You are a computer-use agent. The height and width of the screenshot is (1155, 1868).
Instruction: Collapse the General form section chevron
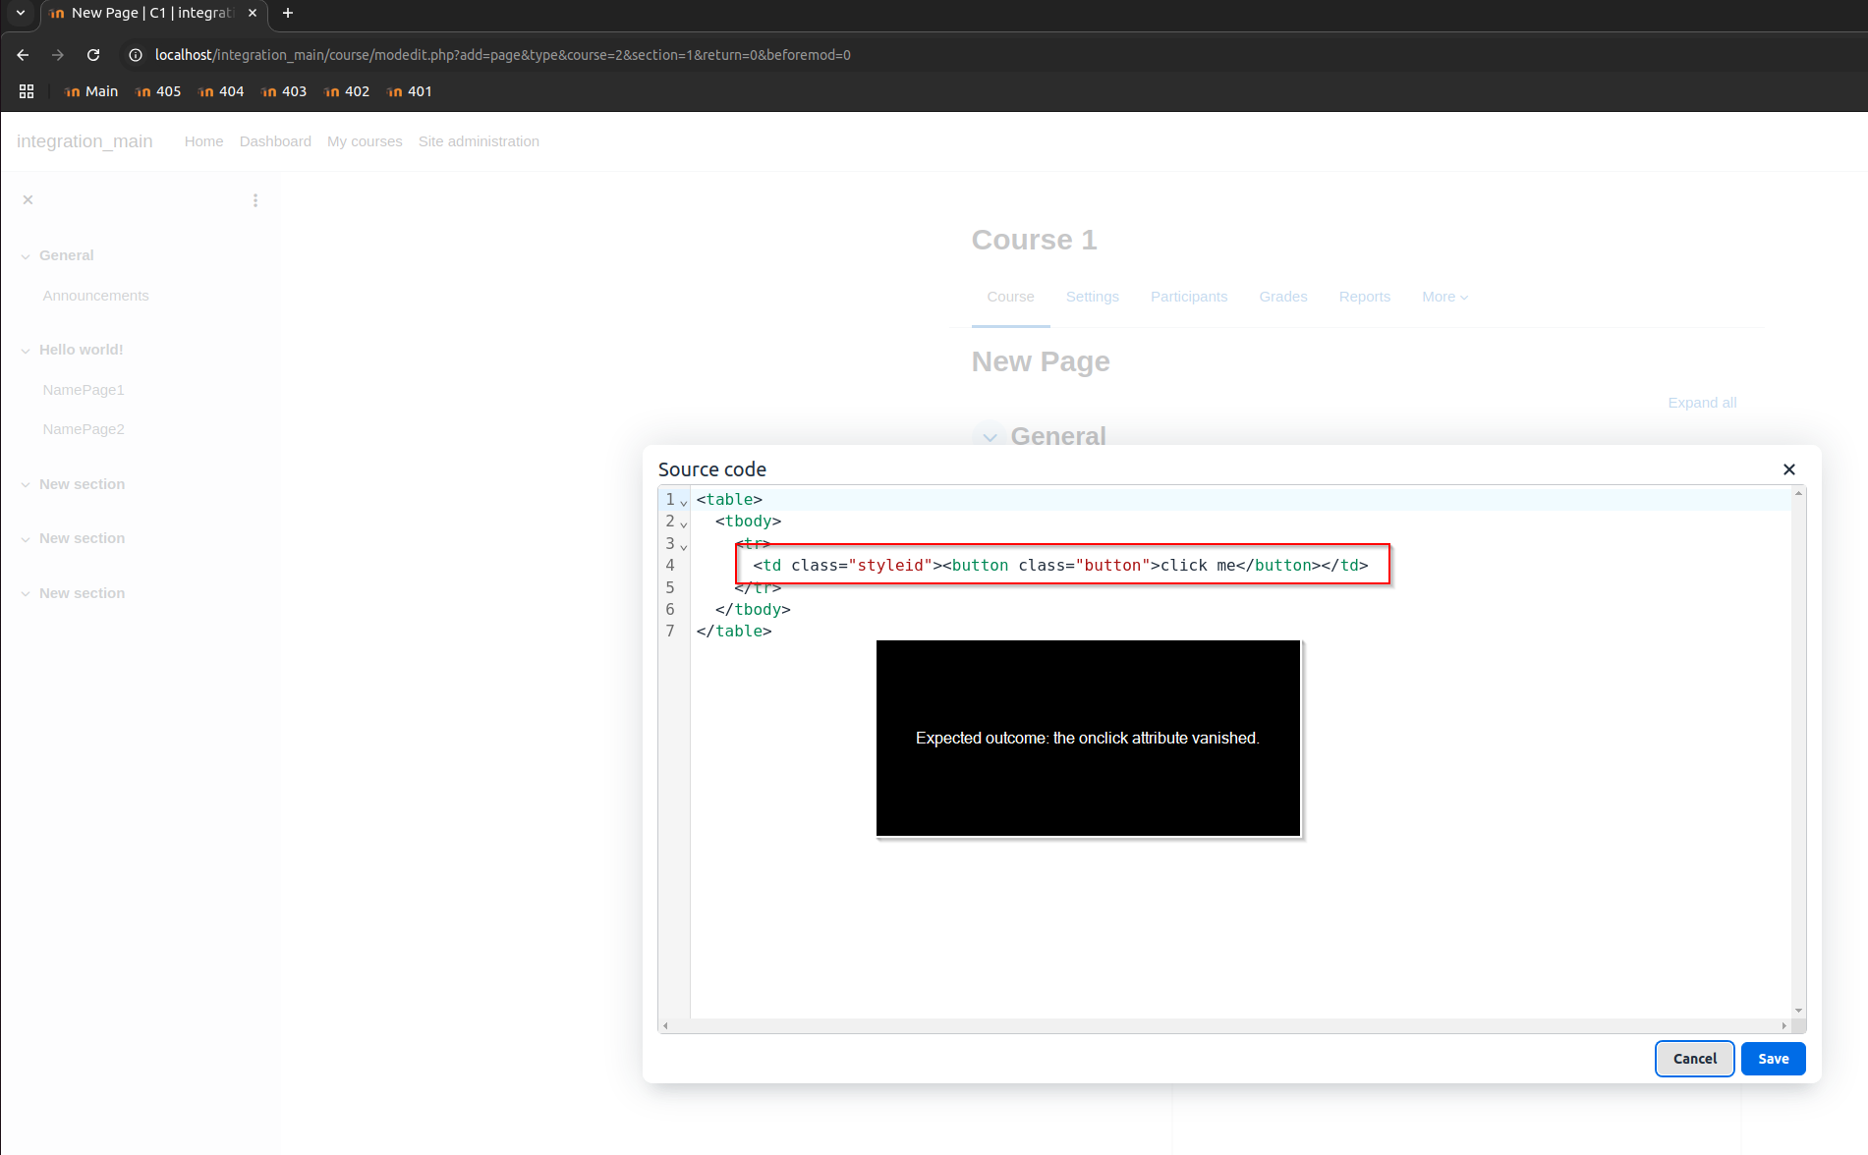click(x=990, y=437)
